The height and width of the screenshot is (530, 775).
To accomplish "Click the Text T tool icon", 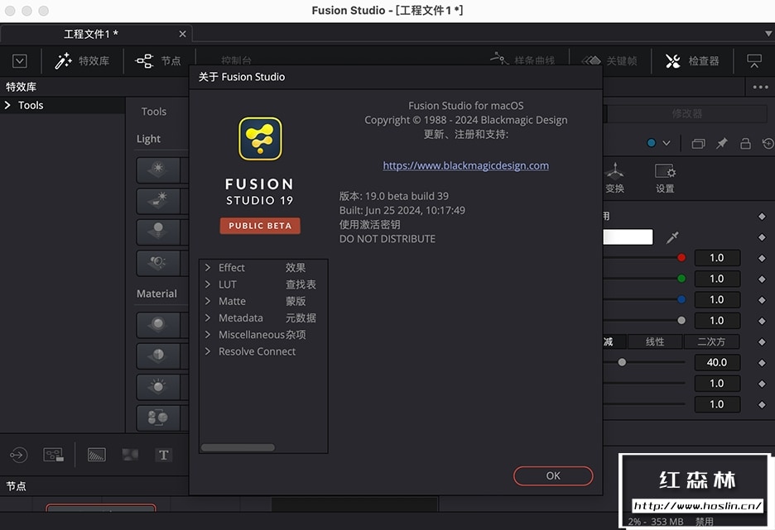I will (x=163, y=455).
